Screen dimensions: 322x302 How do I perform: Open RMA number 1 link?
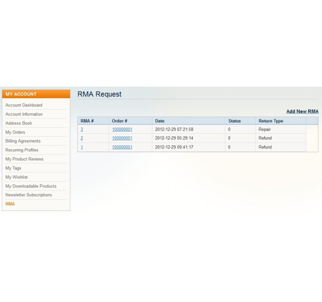click(x=82, y=147)
